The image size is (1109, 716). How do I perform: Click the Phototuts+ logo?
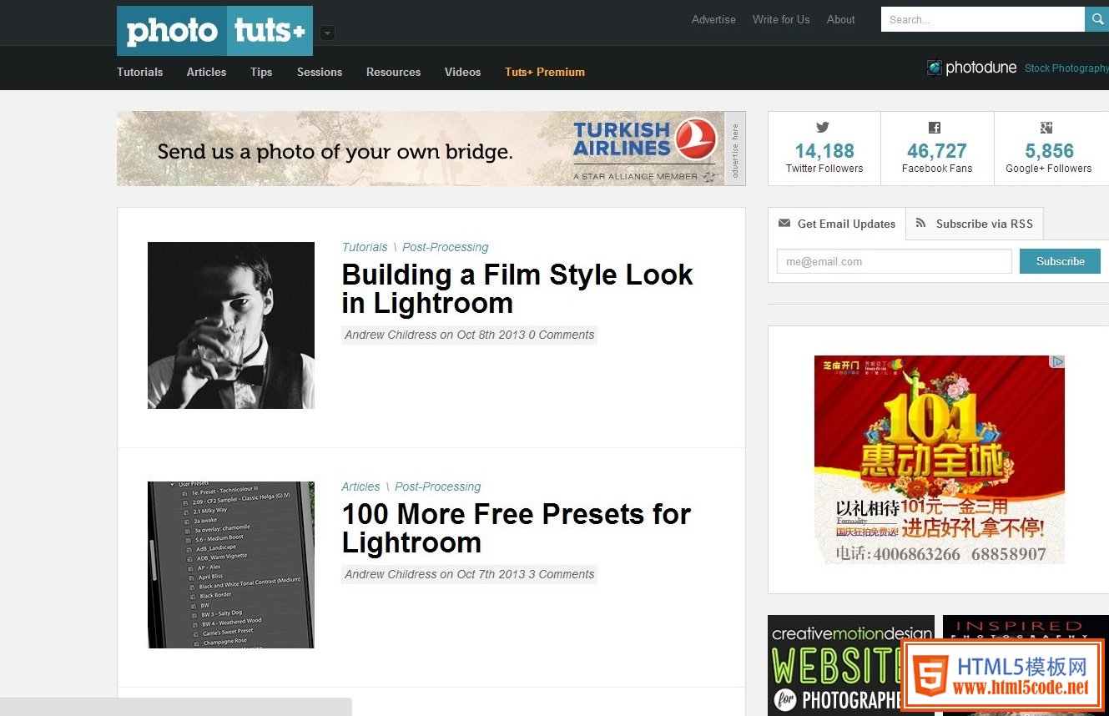click(x=214, y=31)
